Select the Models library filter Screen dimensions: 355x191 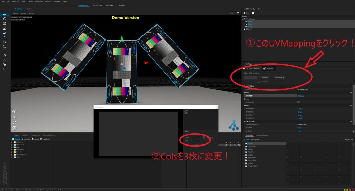35,139
